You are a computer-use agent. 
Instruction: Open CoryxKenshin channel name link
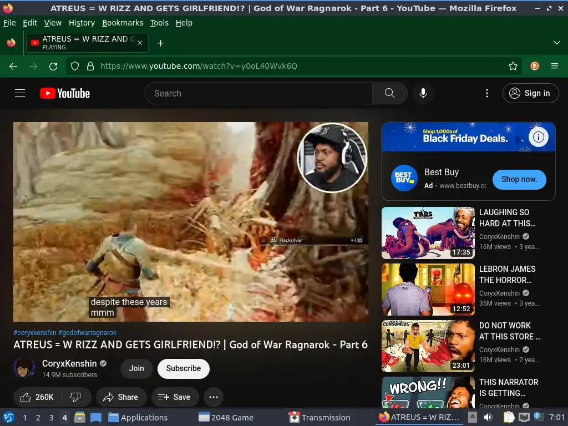tap(69, 363)
